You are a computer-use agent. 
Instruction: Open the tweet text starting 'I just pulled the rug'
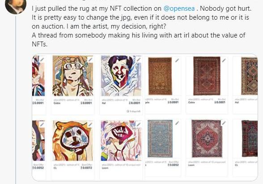pos(142,26)
